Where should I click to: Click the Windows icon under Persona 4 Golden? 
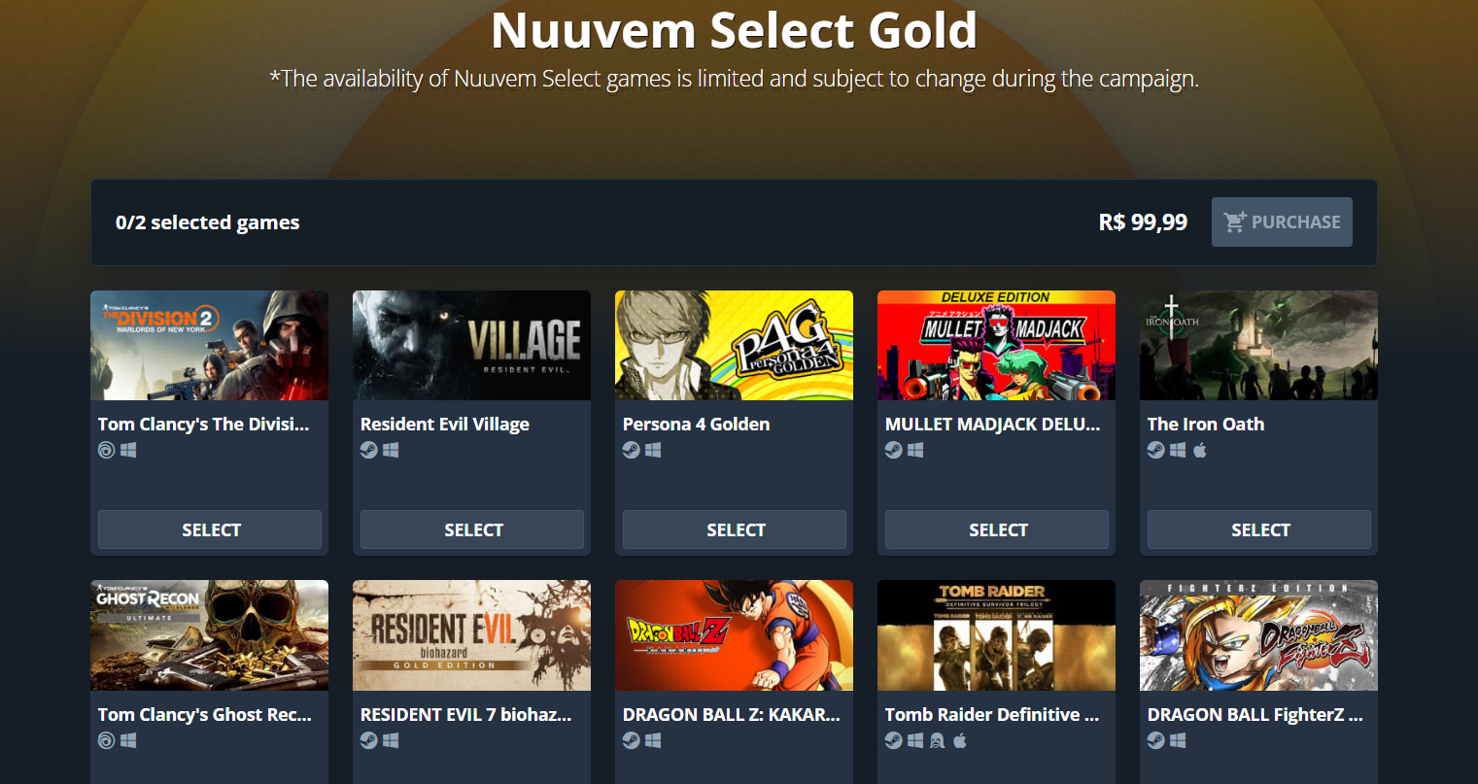pyautogui.click(x=653, y=450)
